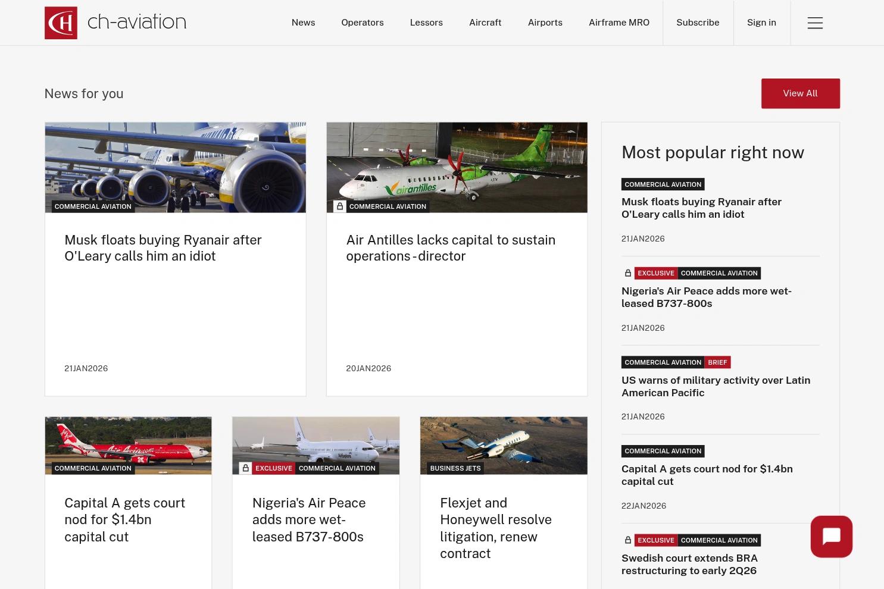Click Business Jets tag on Flexjet image

455,468
